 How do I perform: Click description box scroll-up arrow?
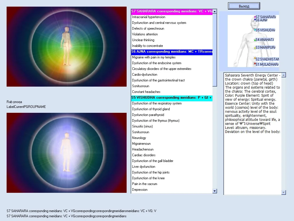tap(283, 75)
